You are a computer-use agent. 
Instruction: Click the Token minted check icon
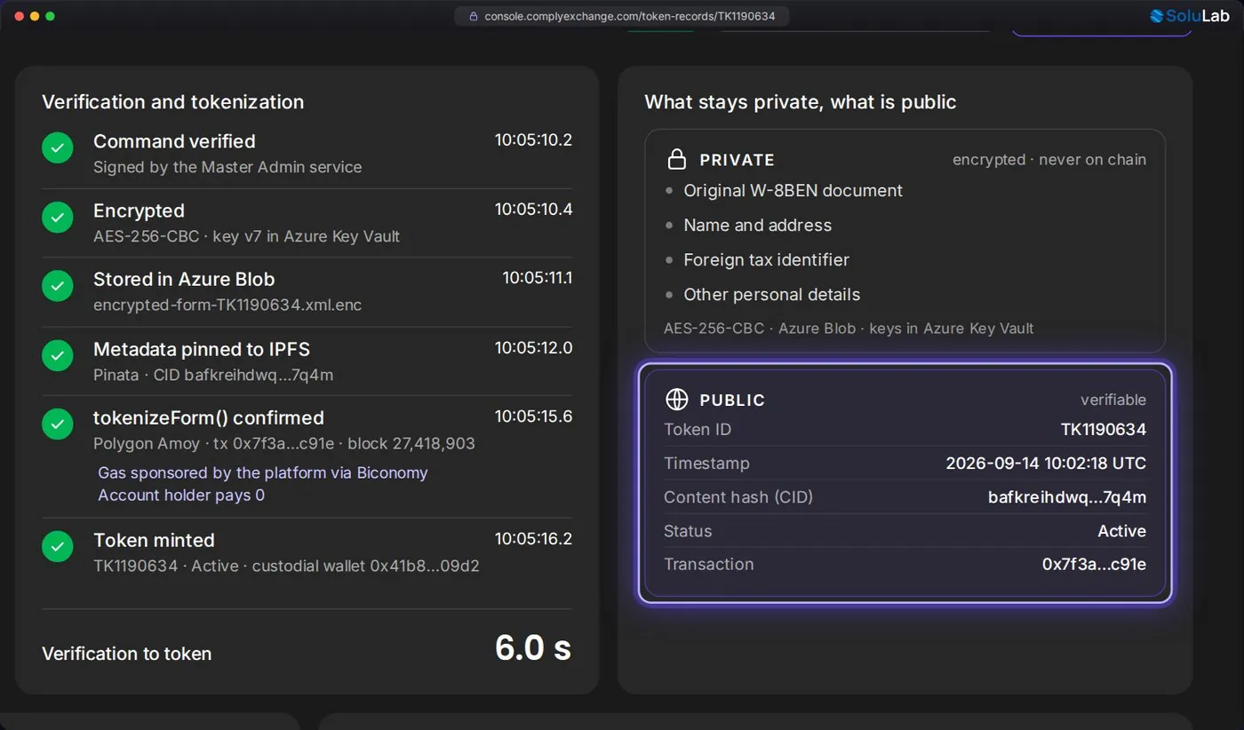tap(58, 546)
